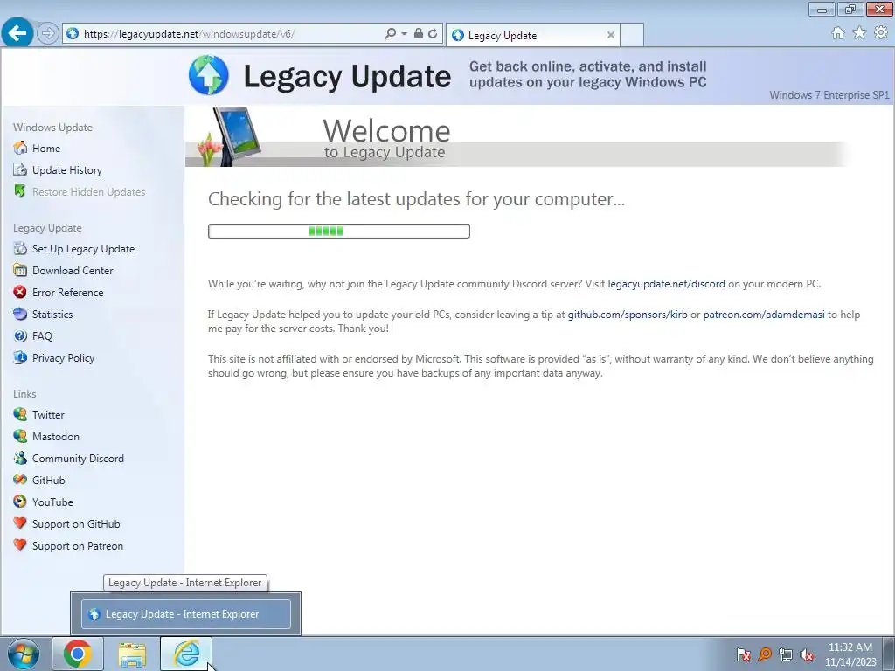The image size is (895, 671).
Task: Click the YouTube media icon
Action: point(20,502)
